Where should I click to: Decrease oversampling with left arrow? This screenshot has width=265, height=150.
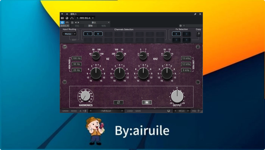coord(175,111)
